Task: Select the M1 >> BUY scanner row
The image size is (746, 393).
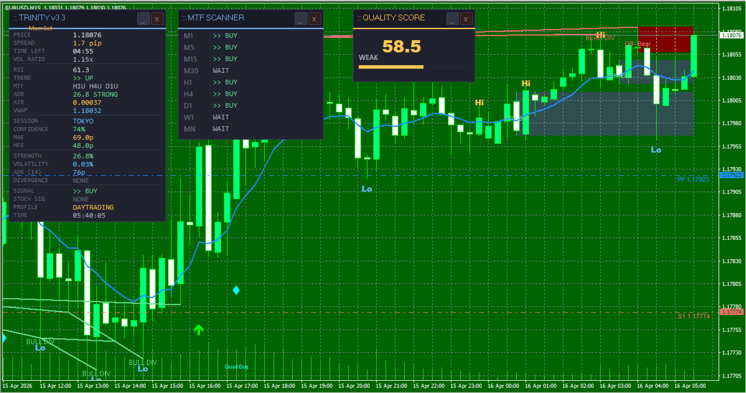Action: (x=251, y=36)
